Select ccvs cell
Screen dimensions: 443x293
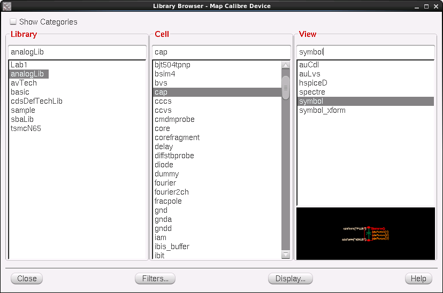point(163,110)
